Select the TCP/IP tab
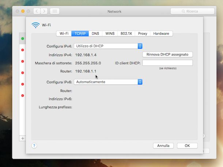The width and height of the screenshot is (223, 167). [80, 34]
